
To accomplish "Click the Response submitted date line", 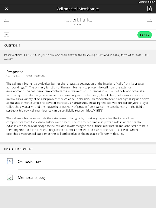I will pyautogui.click(x=26, y=76).
